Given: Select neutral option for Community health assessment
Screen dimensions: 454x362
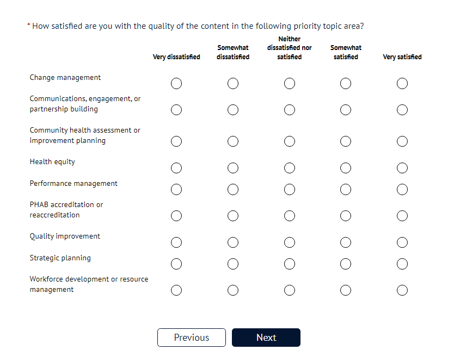Looking at the screenshot, I should [x=290, y=141].
